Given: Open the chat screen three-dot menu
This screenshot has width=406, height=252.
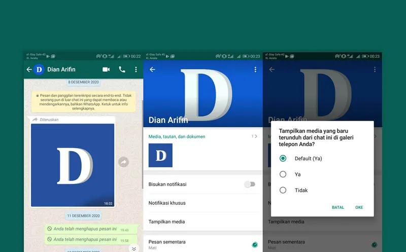Looking at the screenshot, I should tap(136, 69).
